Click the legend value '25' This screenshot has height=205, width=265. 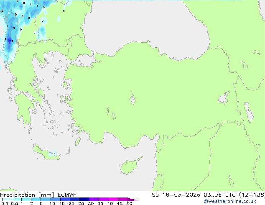(x=81, y=203)
